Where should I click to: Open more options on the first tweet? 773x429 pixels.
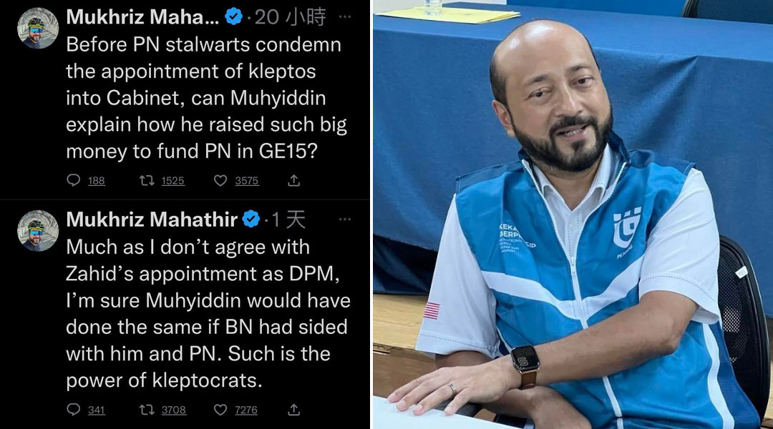345,16
